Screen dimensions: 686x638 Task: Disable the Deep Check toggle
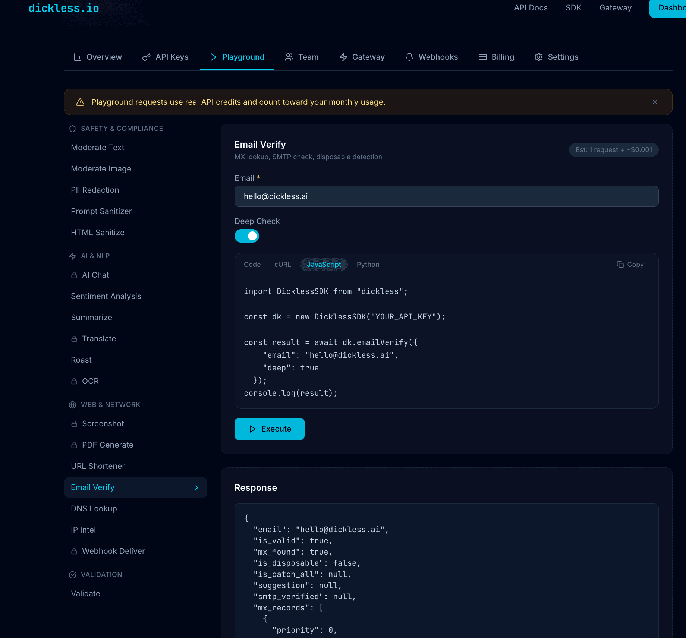pyautogui.click(x=247, y=236)
